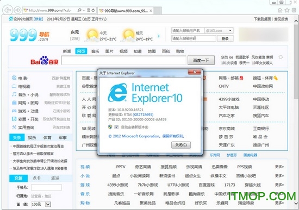Click tomorrow's sunny weather icon
This screenshot has width=299, height=210.
128,35
